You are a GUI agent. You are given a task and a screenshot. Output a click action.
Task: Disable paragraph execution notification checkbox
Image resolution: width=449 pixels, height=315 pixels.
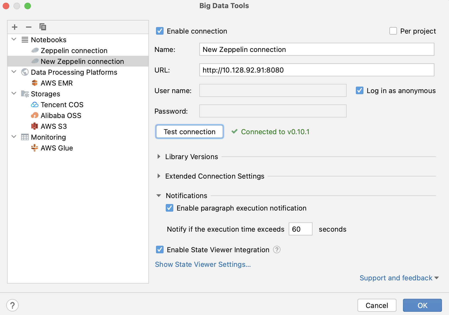170,208
